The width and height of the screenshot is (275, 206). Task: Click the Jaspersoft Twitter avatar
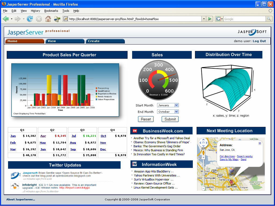(x=16, y=175)
